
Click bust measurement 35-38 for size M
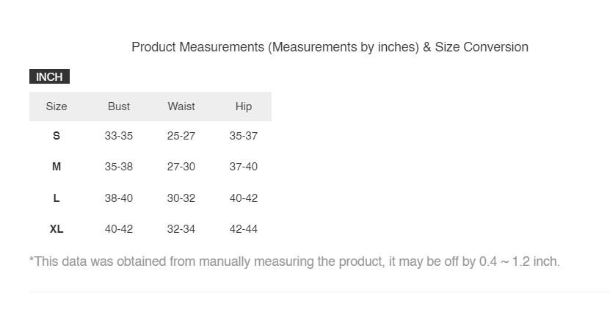point(119,167)
